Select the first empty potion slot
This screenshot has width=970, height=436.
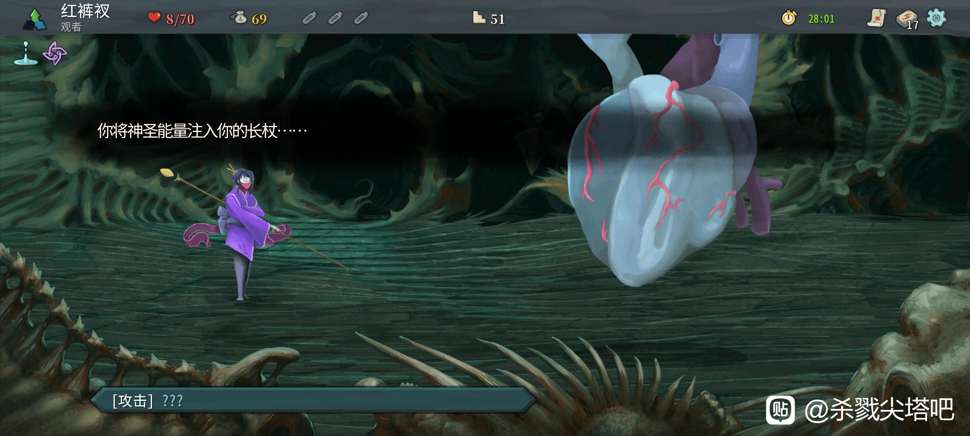(310, 18)
